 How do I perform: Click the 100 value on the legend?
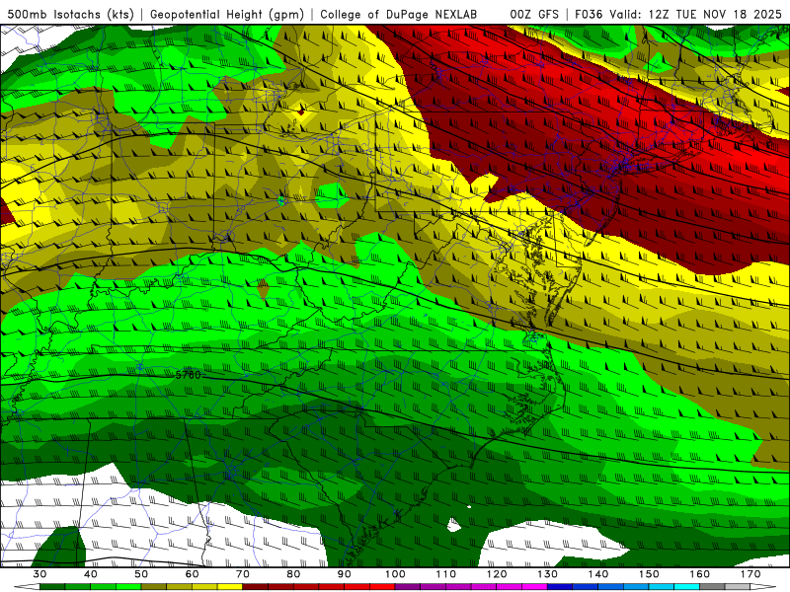click(395, 574)
